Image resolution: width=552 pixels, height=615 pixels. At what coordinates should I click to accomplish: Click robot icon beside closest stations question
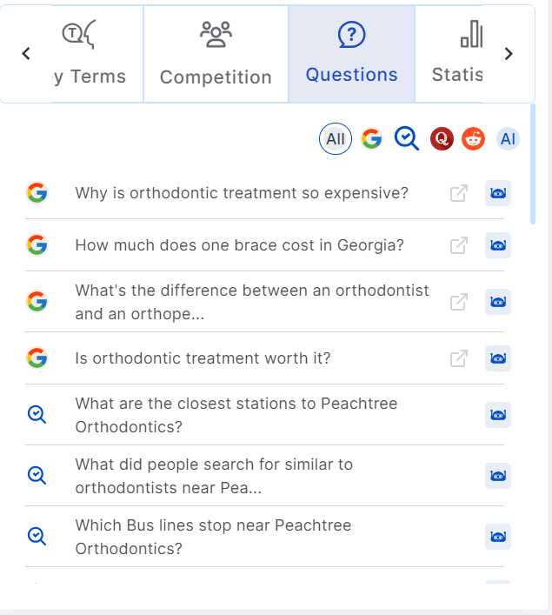(497, 415)
